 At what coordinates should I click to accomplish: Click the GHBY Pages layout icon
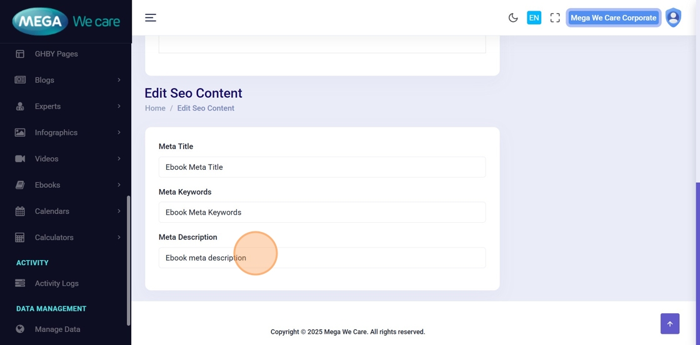click(20, 54)
